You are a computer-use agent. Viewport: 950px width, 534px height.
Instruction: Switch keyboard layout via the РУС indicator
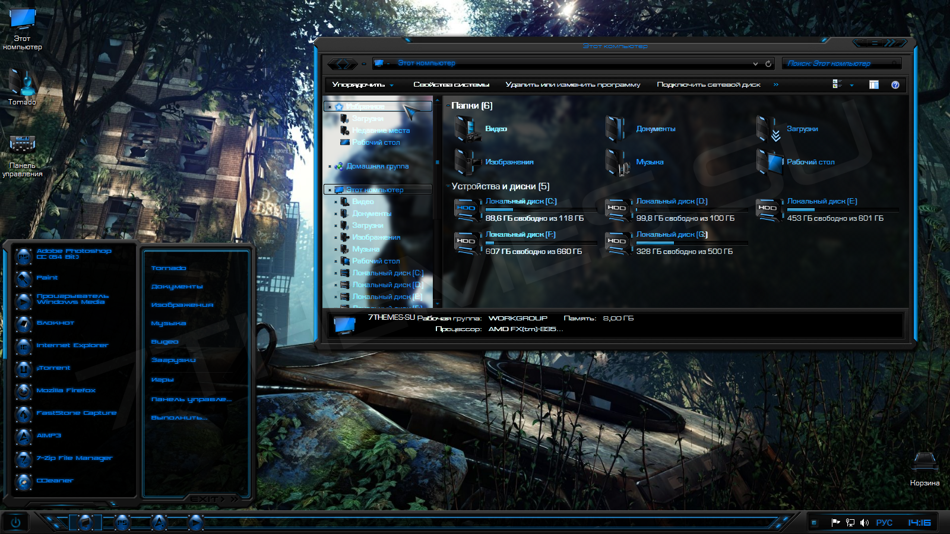click(884, 523)
